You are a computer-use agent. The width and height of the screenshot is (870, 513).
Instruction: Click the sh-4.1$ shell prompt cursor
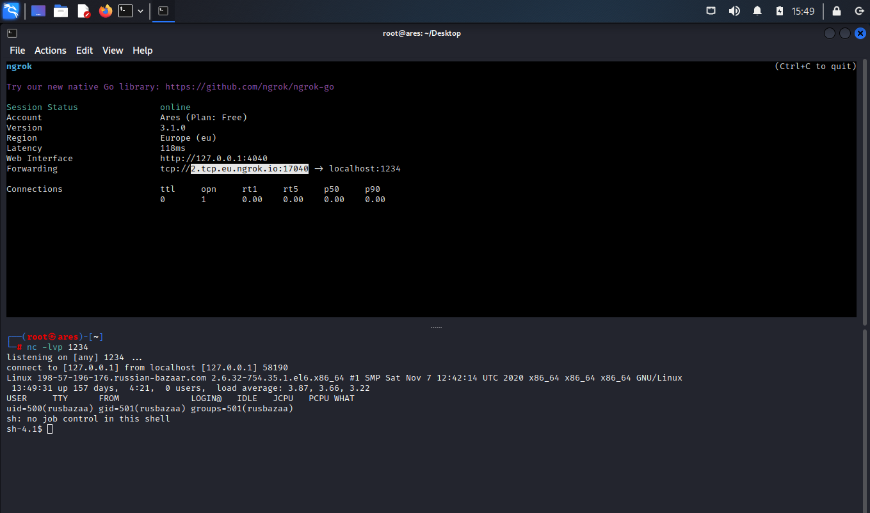[x=50, y=429]
